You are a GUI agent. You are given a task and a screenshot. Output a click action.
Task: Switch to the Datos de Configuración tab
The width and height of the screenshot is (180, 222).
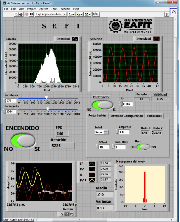click(x=127, y=116)
